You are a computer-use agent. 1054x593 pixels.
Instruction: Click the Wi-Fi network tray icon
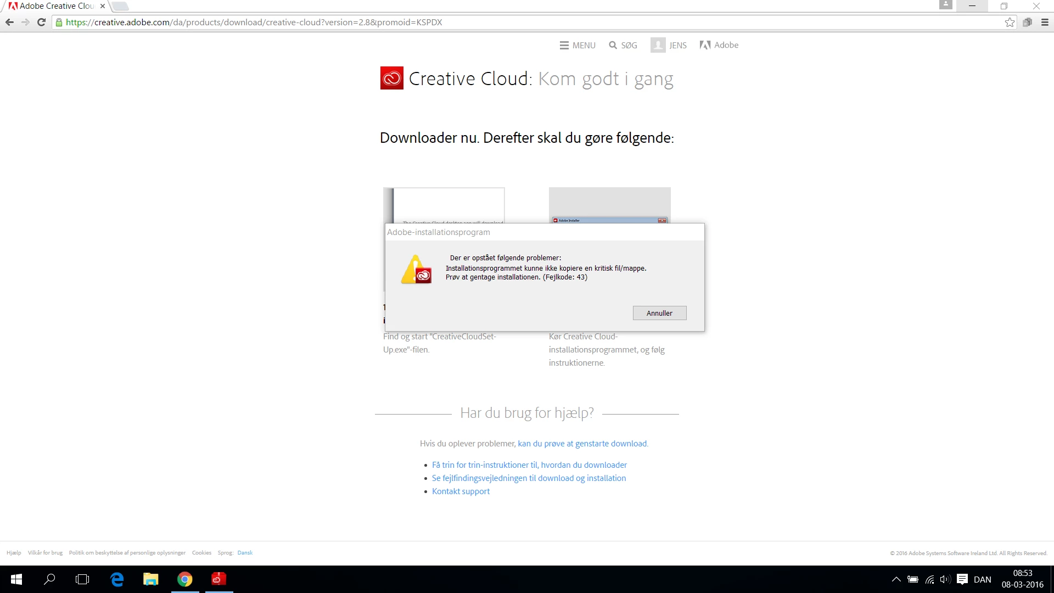point(929,579)
